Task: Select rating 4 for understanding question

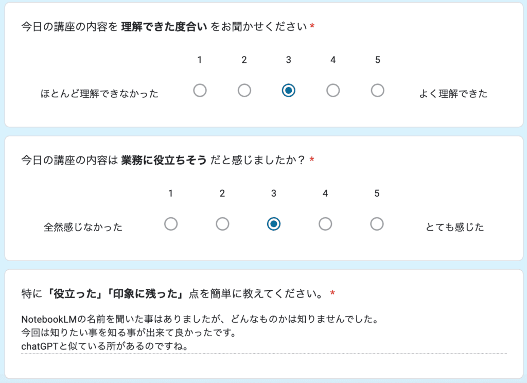Action: pos(333,90)
